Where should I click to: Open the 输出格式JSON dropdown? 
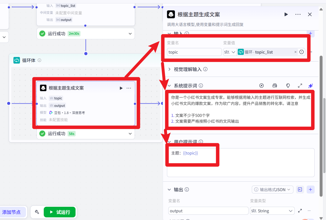(272, 190)
